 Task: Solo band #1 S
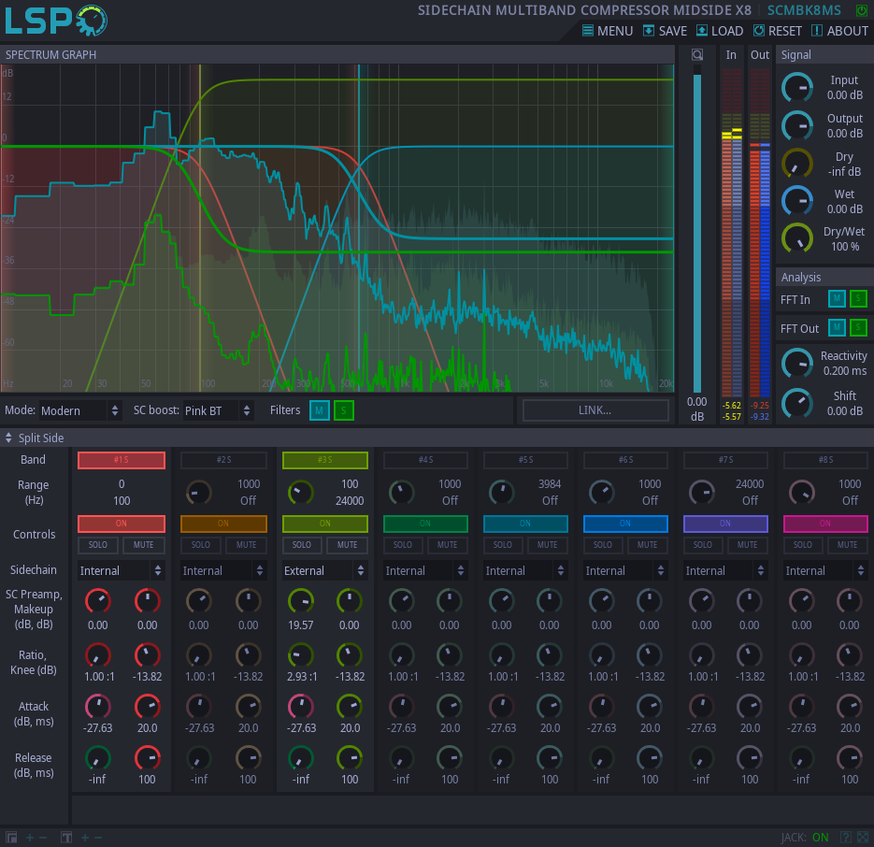tap(97, 545)
